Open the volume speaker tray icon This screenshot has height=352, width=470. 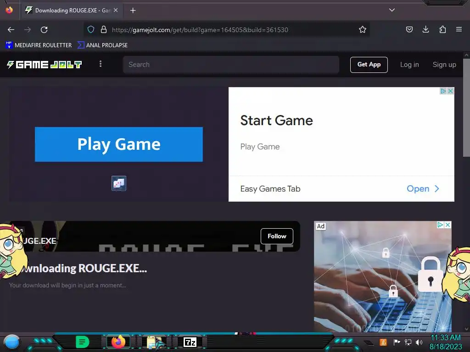[x=419, y=342]
